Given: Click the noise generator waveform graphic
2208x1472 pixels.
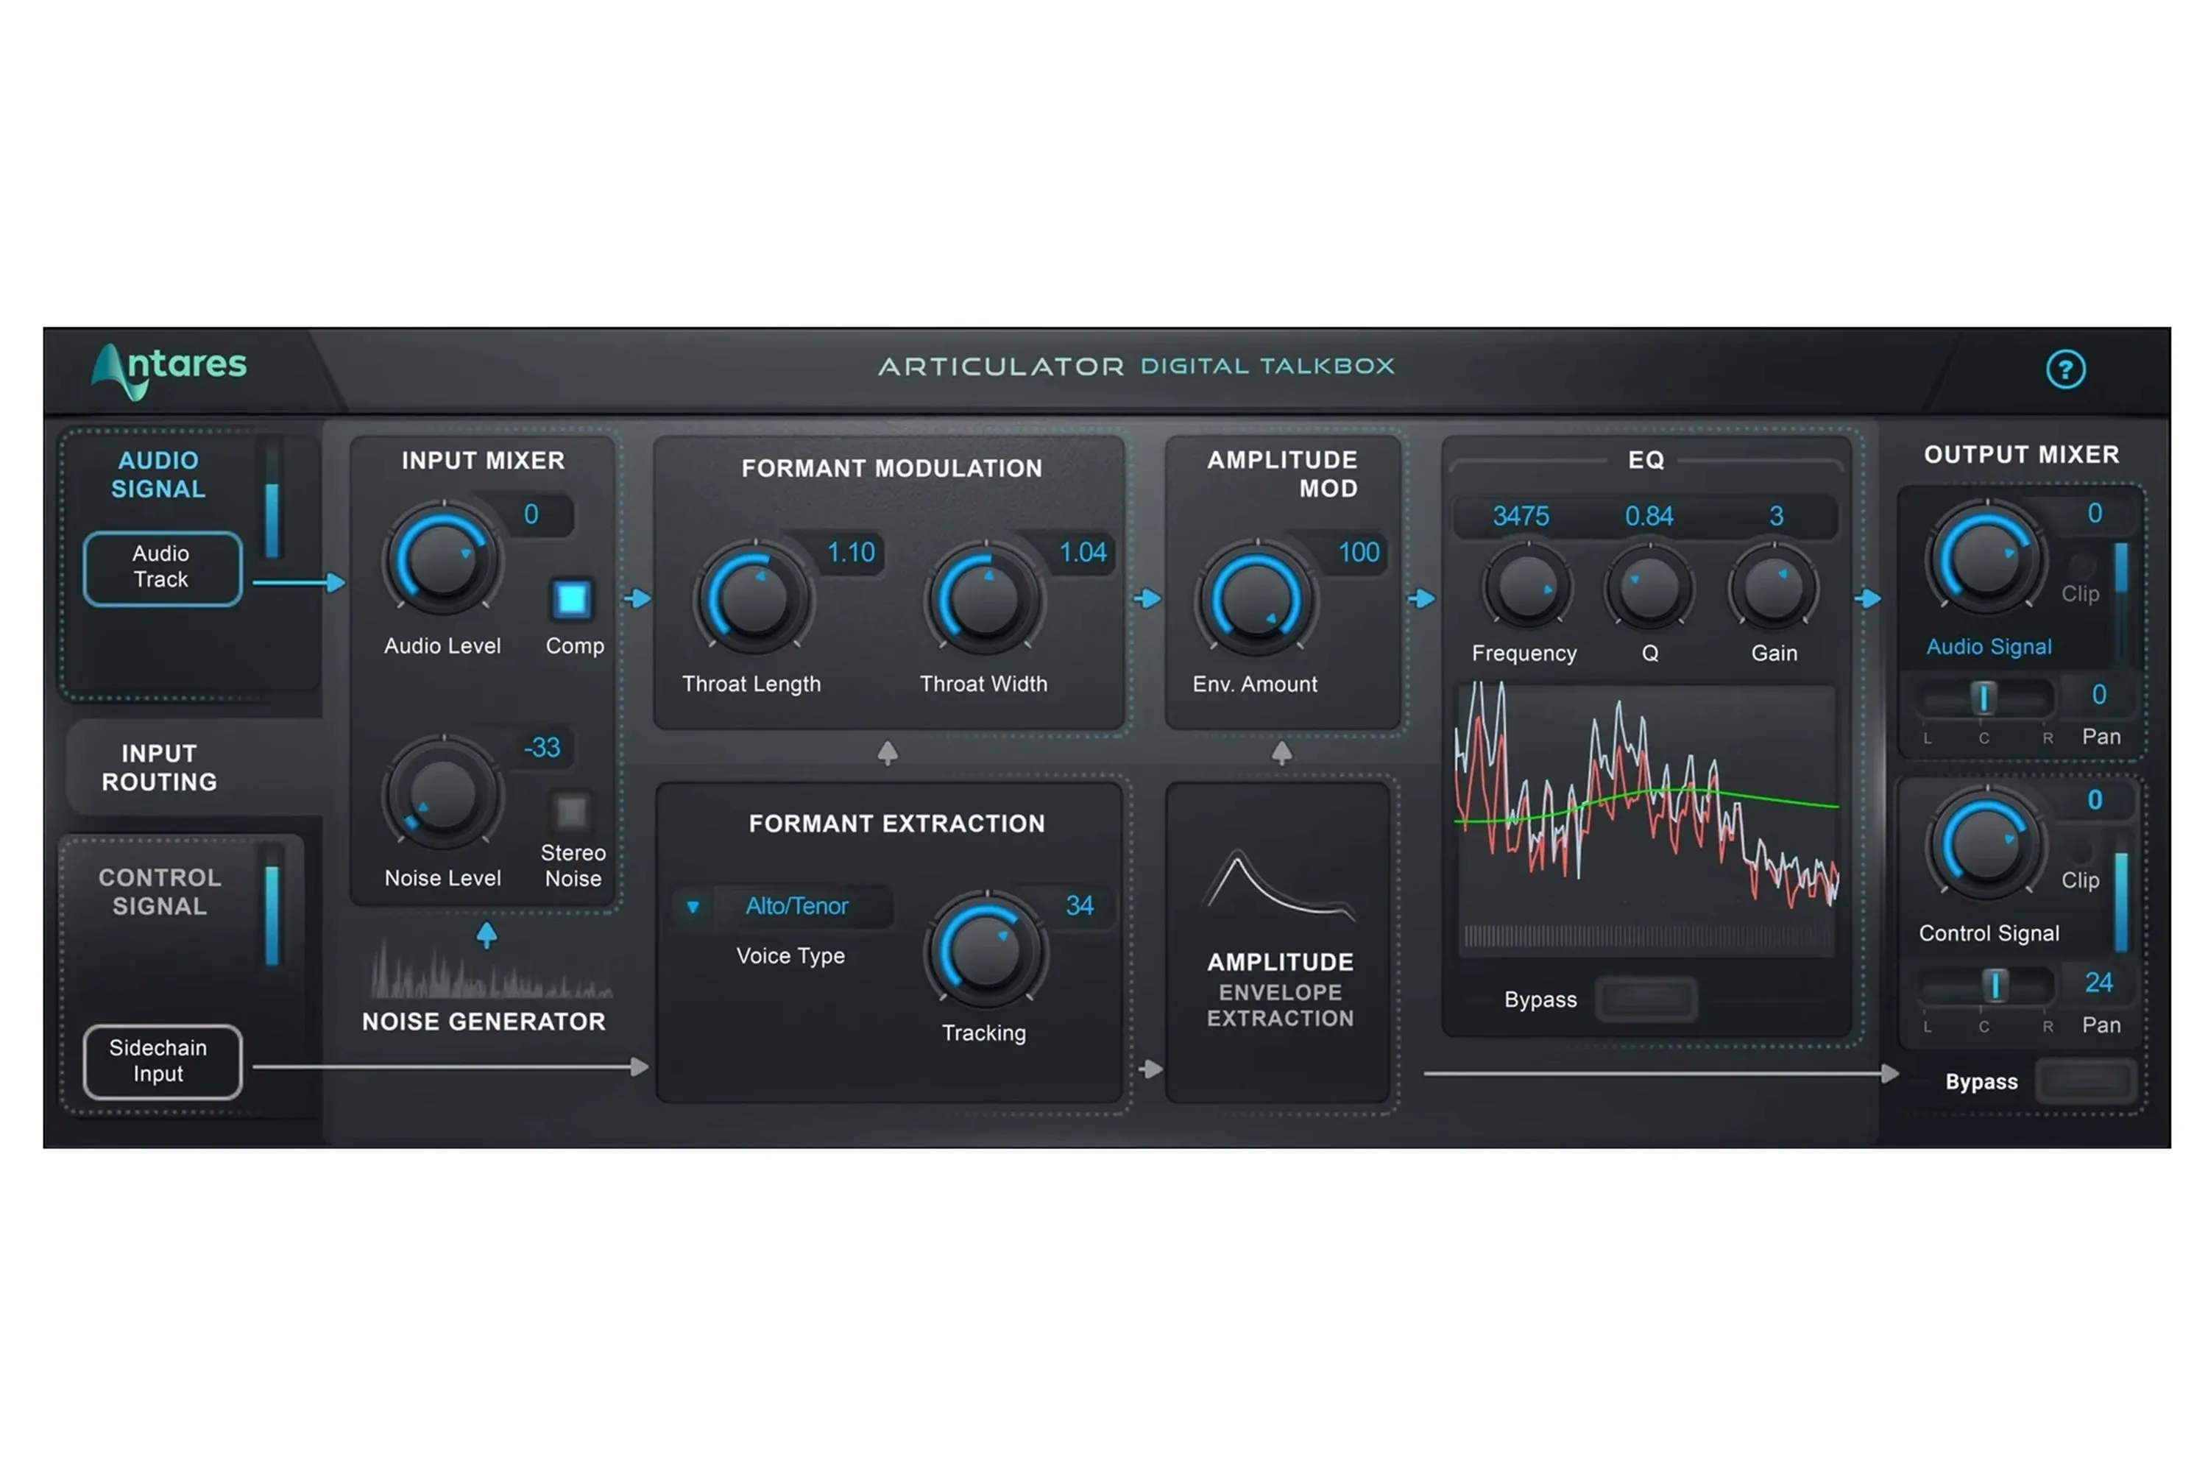Looking at the screenshot, I should click(x=491, y=969).
